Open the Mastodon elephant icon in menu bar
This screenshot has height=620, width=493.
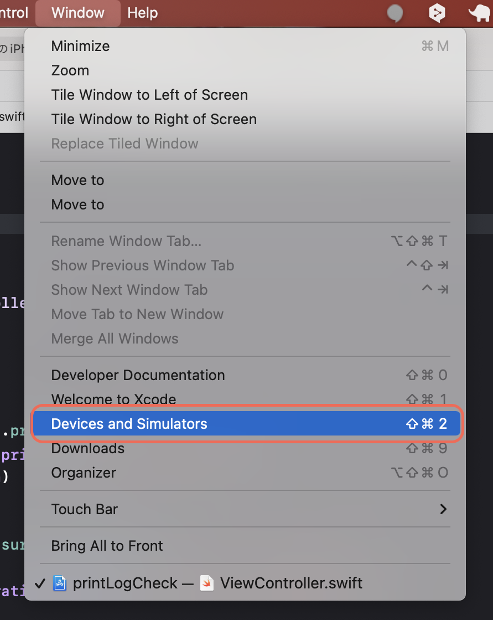(x=478, y=13)
